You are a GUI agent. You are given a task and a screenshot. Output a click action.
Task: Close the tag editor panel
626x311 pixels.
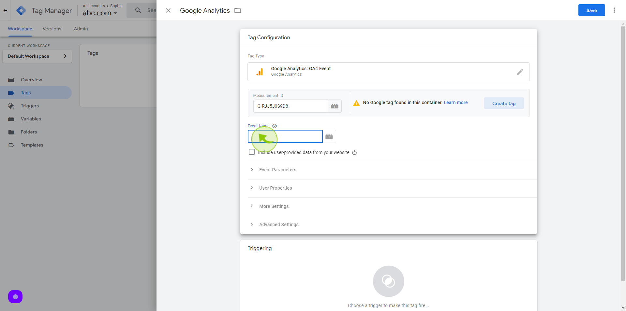coord(168,10)
